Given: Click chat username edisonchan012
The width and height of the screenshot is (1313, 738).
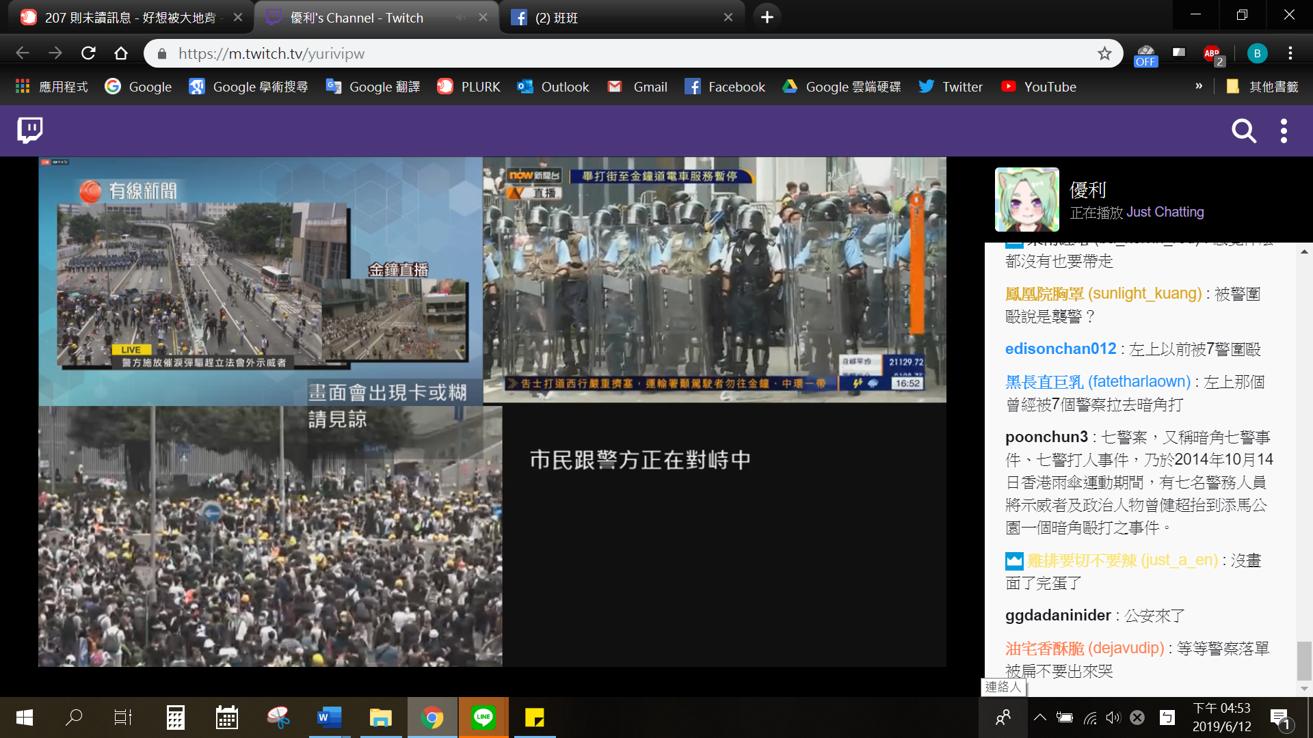Looking at the screenshot, I should tap(1060, 348).
